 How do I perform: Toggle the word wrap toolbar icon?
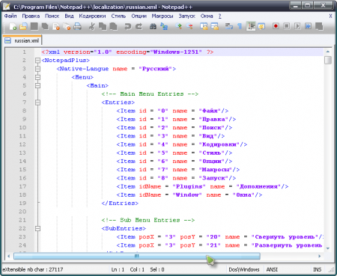coord(229,26)
